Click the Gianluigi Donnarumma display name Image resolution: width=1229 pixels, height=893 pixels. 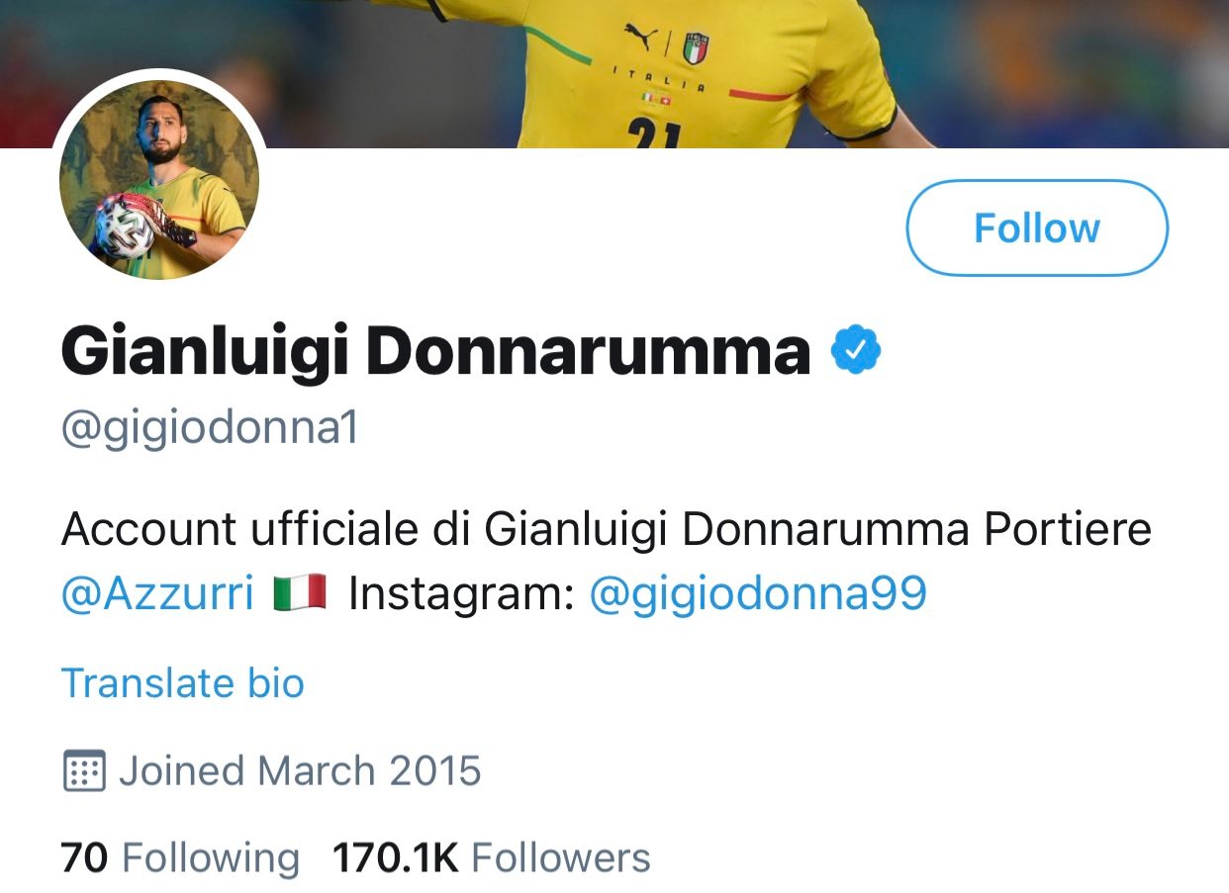435,352
